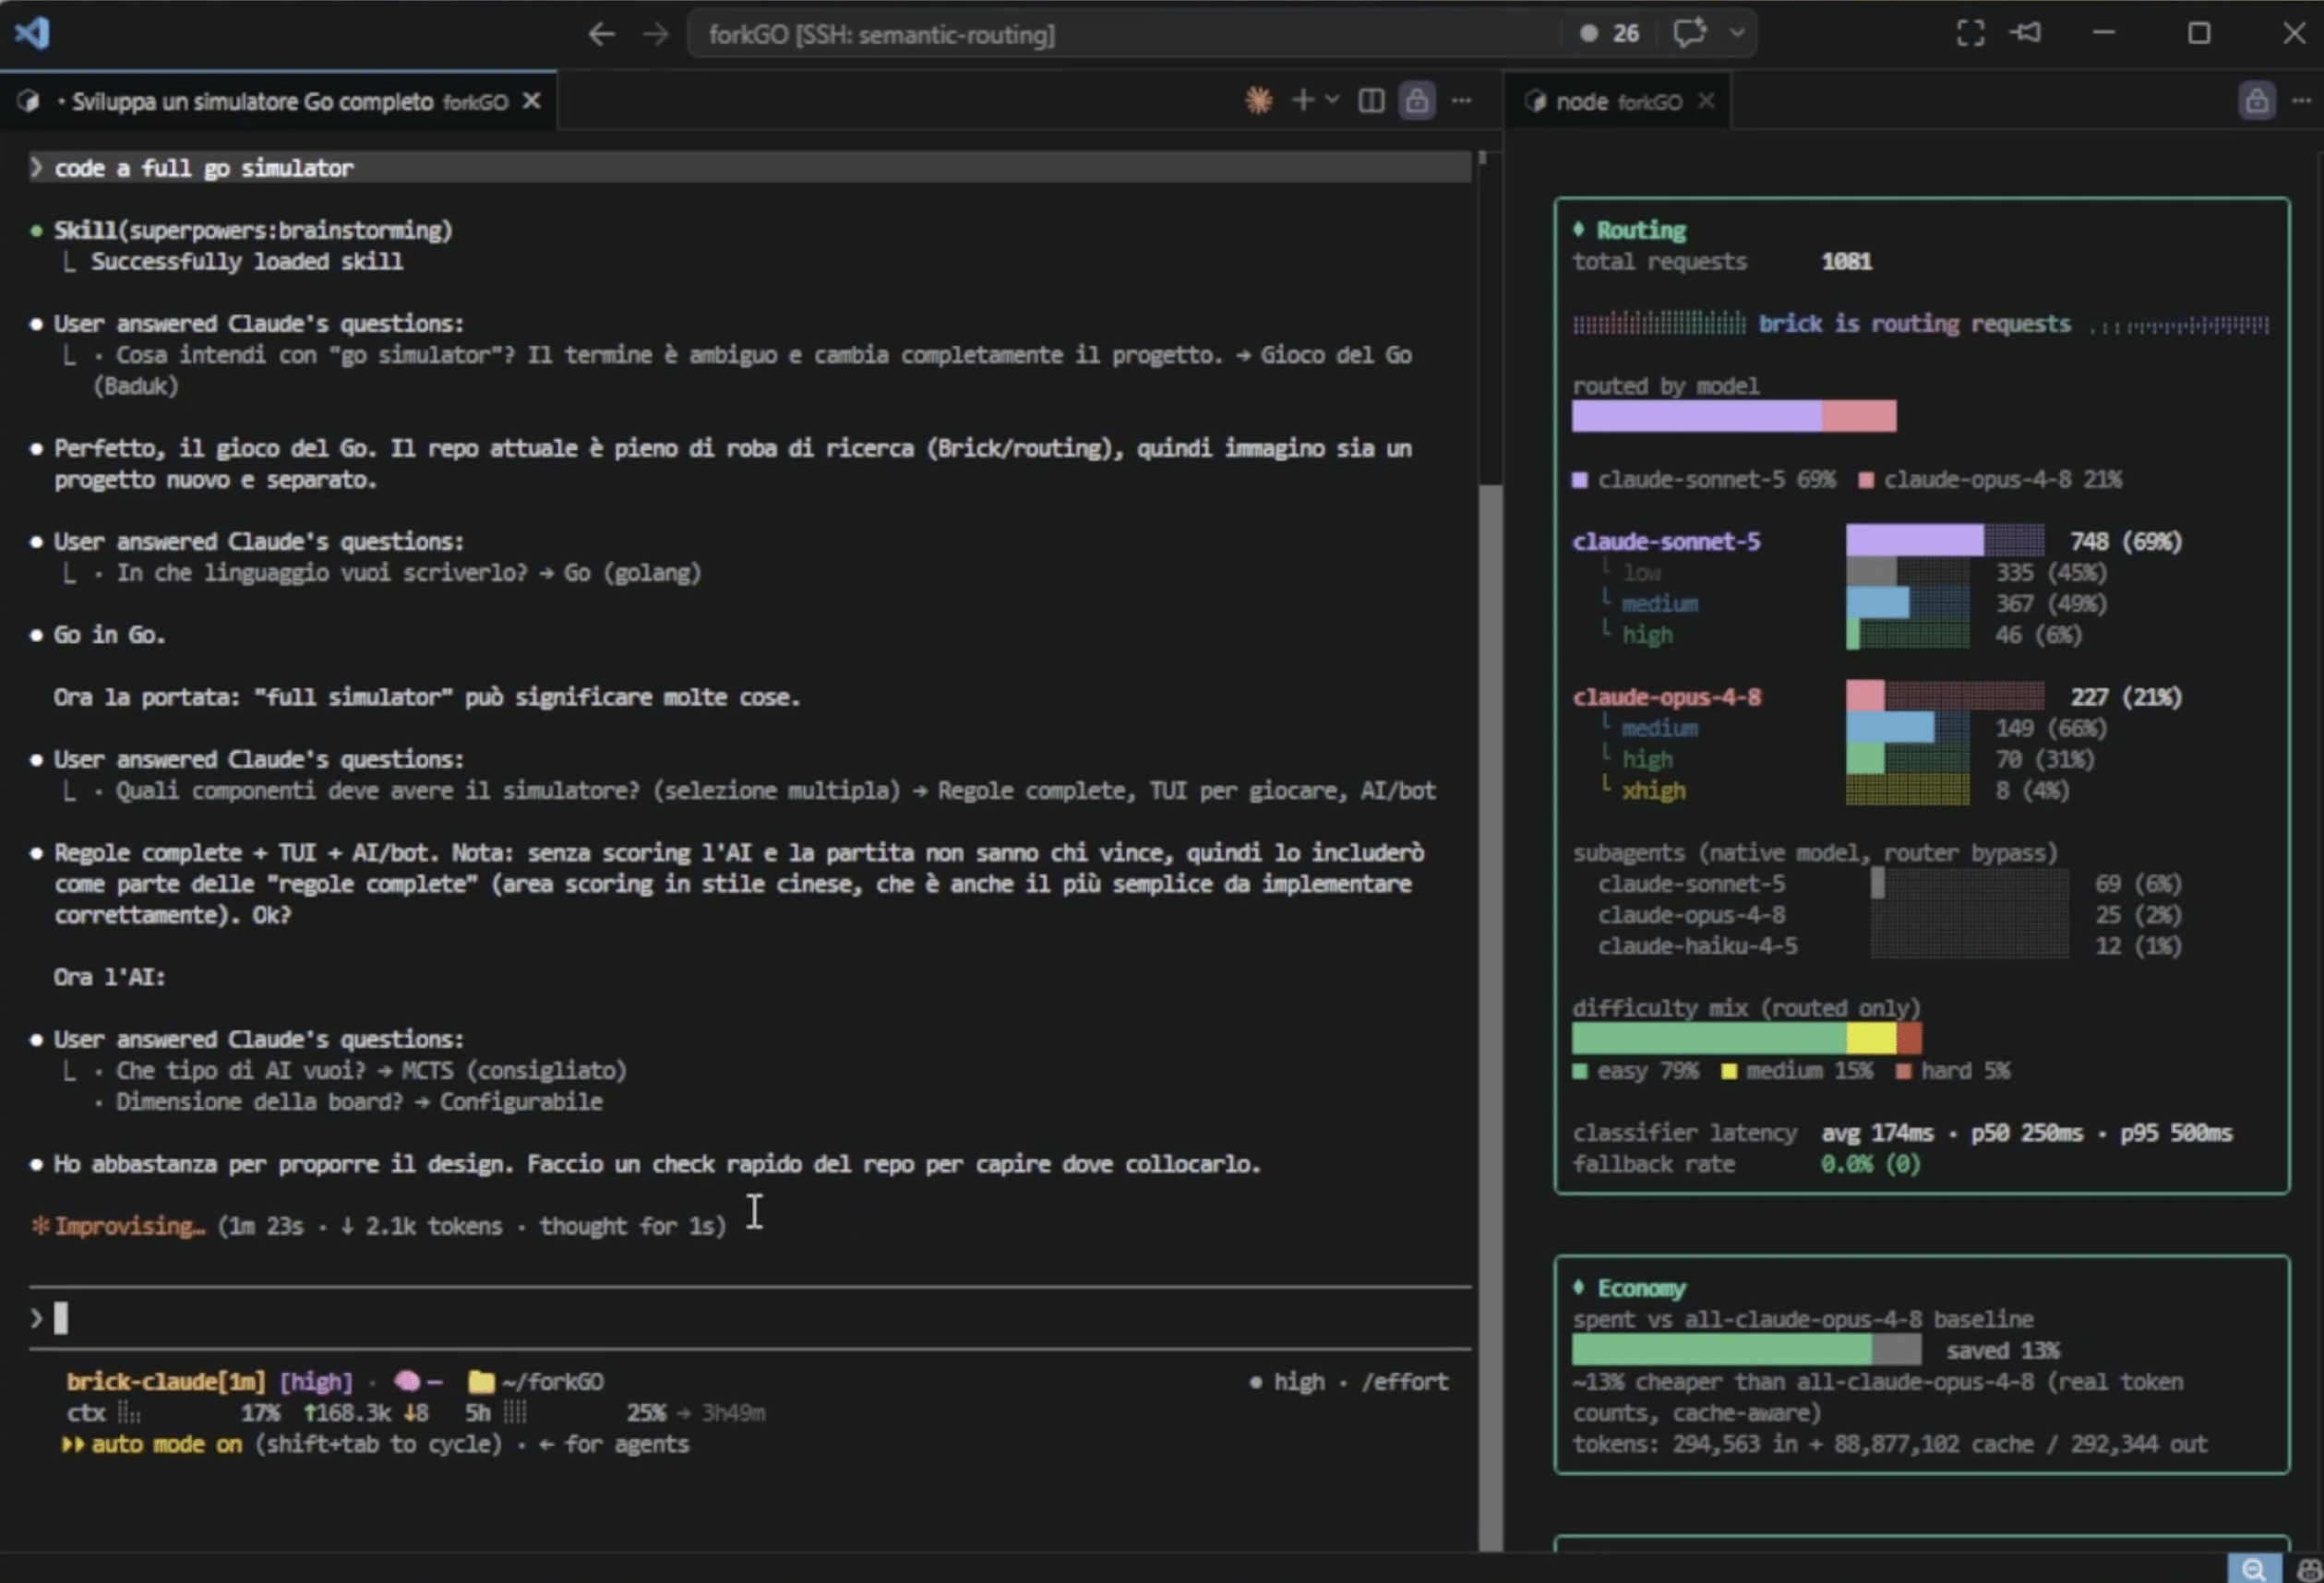Image resolution: width=2324 pixels, height=1583 pixels.
Task: Click the claude-opus-4-8 227 (21%) row
Action: click(1877, 697)
